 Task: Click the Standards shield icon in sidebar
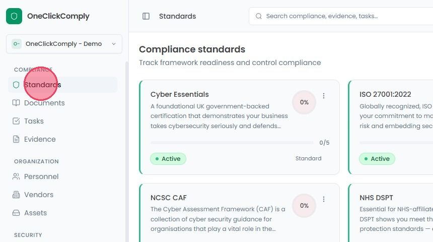click(x=16, y=85)
